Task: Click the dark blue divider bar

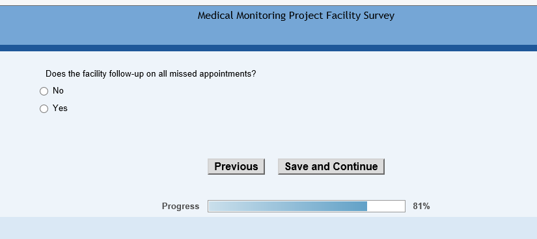Action: [268, 48]
